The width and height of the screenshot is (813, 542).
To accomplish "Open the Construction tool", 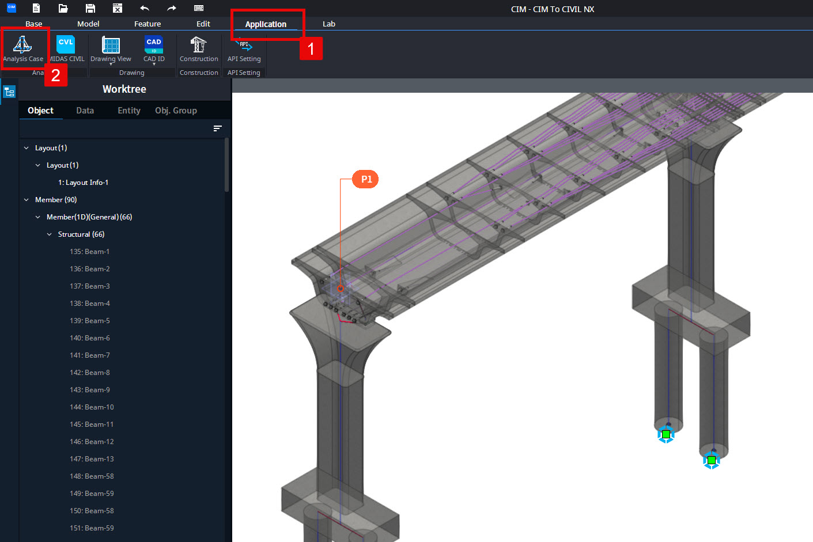I will click(198, 49).
